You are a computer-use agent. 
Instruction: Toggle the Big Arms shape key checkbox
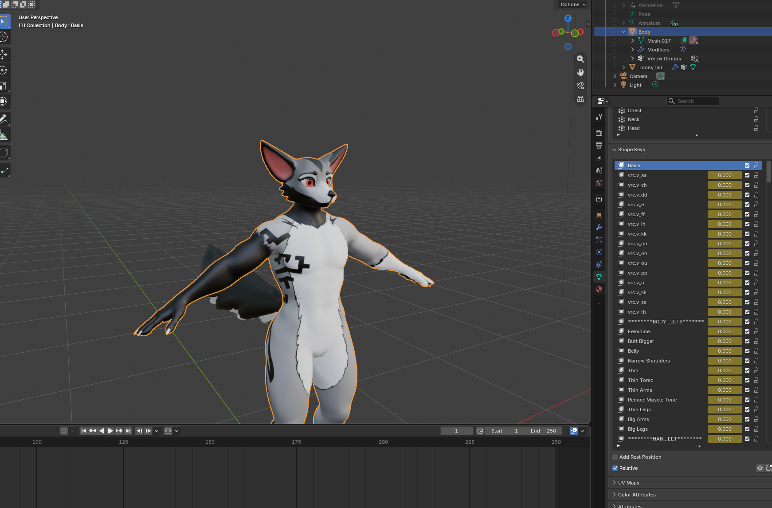[x=747, y=419]
